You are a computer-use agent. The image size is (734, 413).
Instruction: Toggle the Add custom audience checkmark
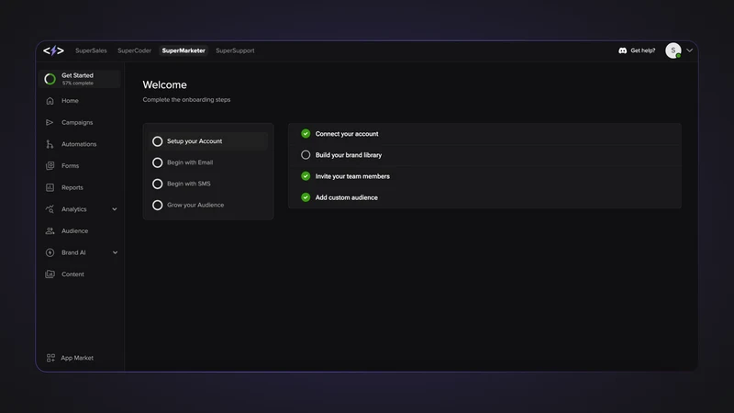[x=306, y=197]
